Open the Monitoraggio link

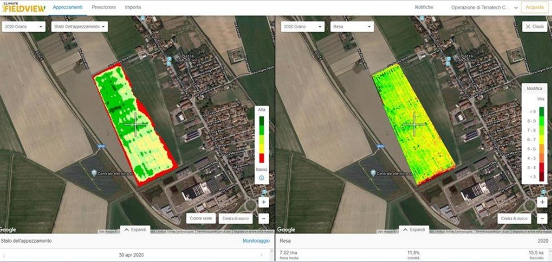pyautogui.click(x=256, y=241)
